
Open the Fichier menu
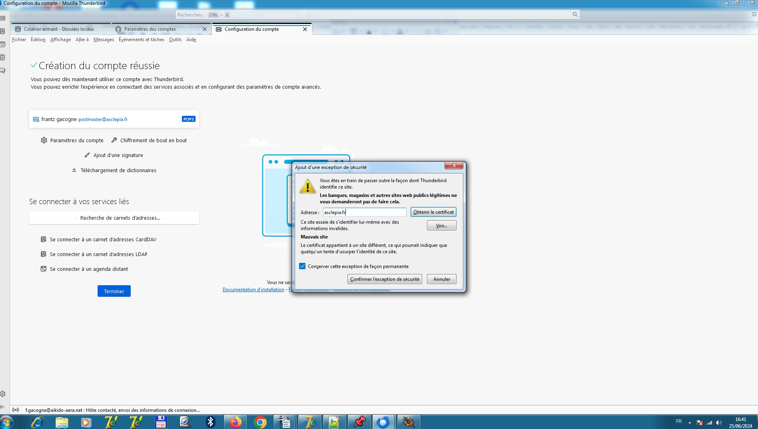[19, 40]
